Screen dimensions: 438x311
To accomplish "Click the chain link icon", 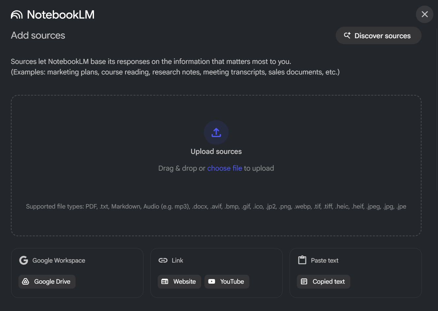I will [x=163, y=260].
